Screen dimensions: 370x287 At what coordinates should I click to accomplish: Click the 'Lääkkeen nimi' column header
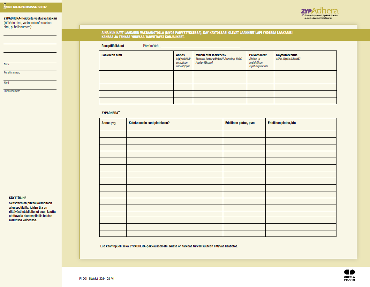tap(112, 55)
